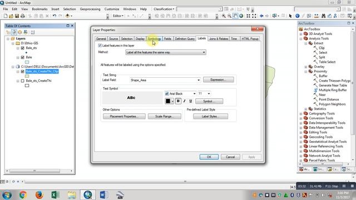The width and height of the screenshot is (356, 200).
Task: Check the unchecked Bale_sts_CreateThi layer checkbox
Action: pyautogui.click(x=22, y=81)
